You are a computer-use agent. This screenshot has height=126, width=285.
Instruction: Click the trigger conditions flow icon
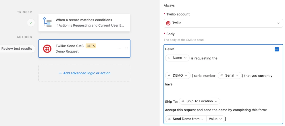click(x=47, y=22)
